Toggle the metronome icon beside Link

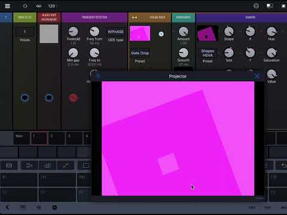[25, 6]
